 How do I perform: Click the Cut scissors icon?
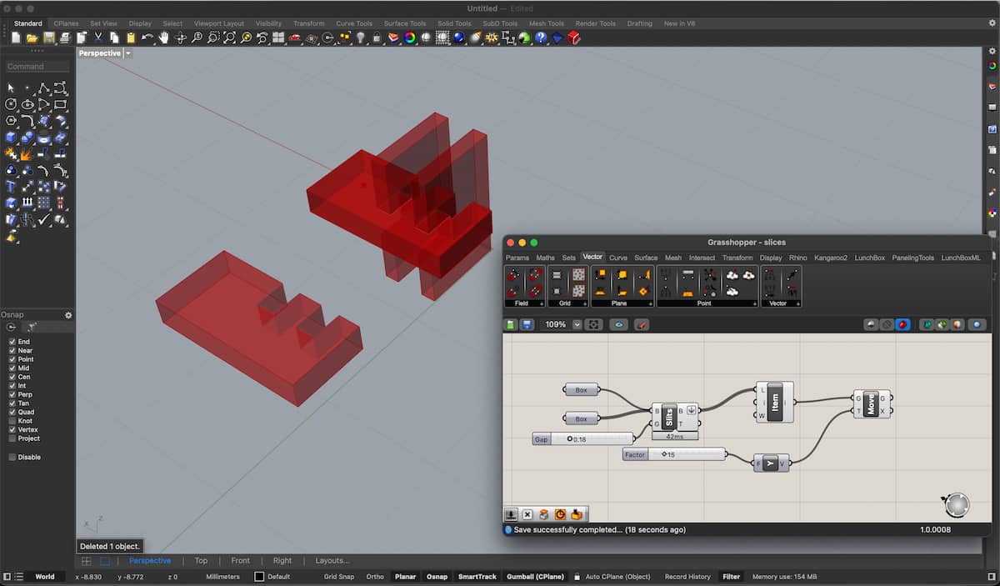point(98,38)
